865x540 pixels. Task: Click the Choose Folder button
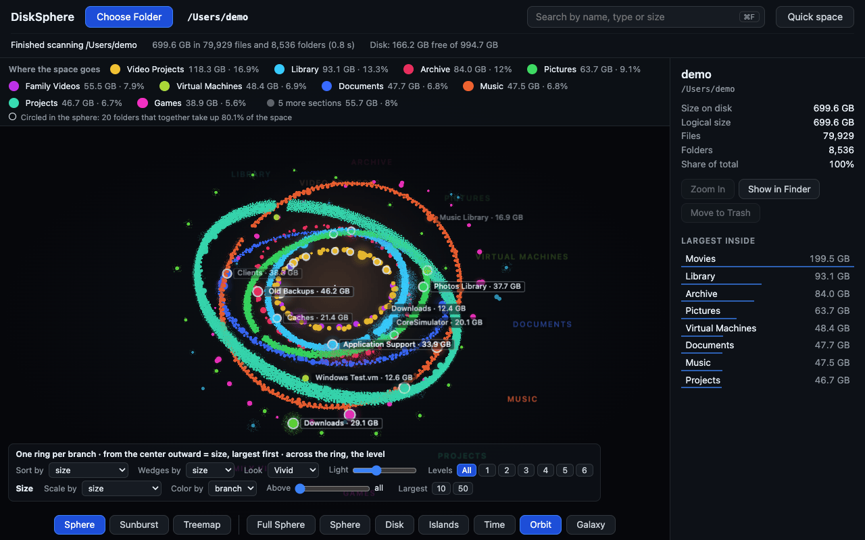(x=129, y=17)
